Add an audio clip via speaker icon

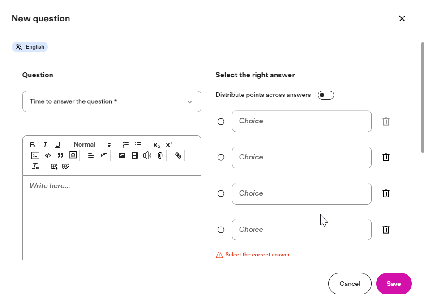pos(147,155)
